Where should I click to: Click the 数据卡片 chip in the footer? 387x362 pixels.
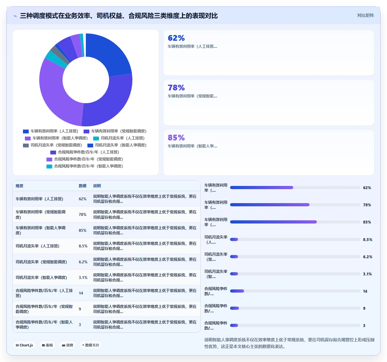(x=91, y=345)
